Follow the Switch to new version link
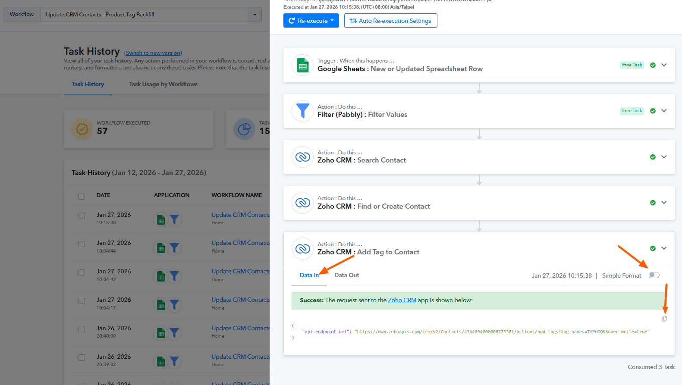Image resolution: width=682 pixels, height=385 pixels. click(x=153, y=53)
